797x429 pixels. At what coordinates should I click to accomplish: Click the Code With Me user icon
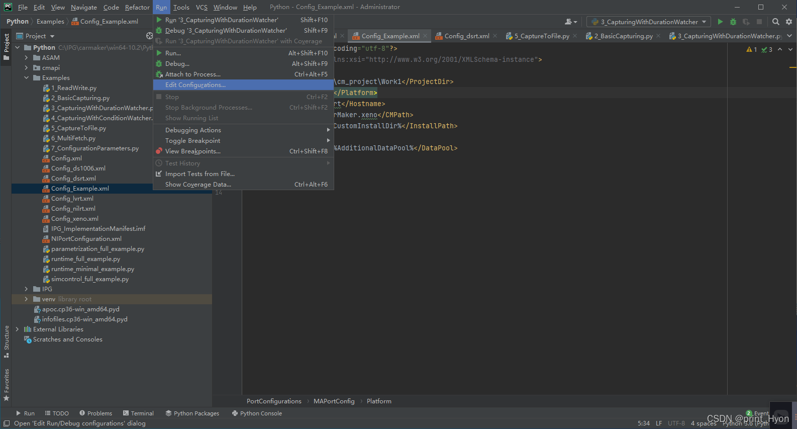[571, 22]
